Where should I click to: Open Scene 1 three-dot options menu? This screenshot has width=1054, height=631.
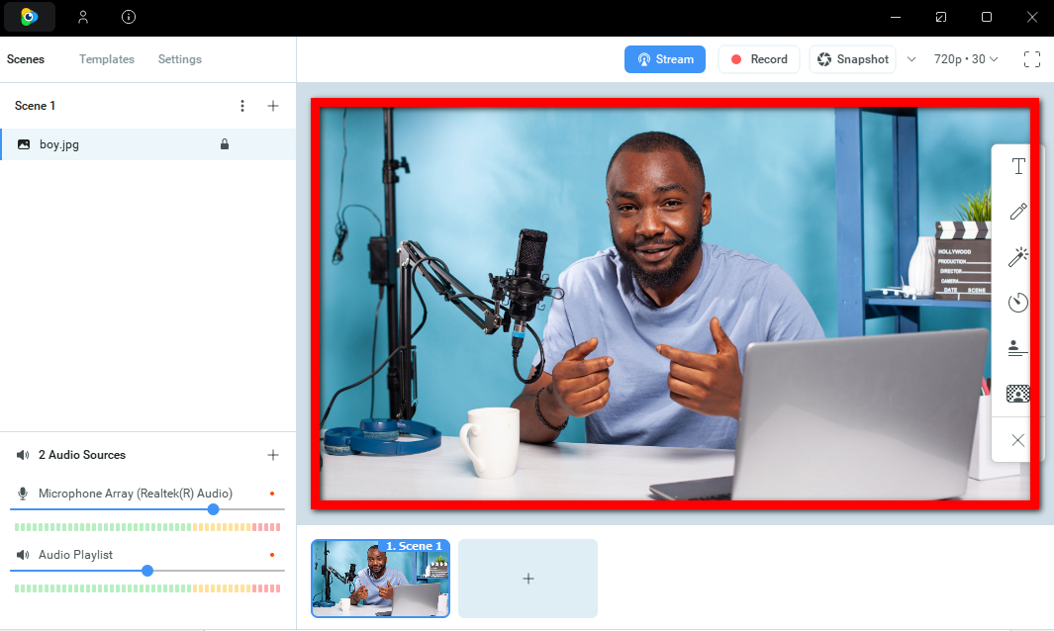pos(242,106)
